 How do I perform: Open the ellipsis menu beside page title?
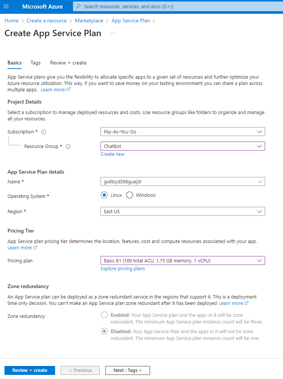coord(113,33)
